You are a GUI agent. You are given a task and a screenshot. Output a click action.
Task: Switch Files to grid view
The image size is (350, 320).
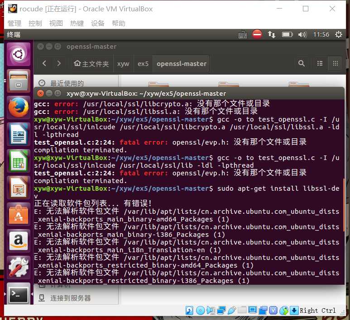coord(335,64)
